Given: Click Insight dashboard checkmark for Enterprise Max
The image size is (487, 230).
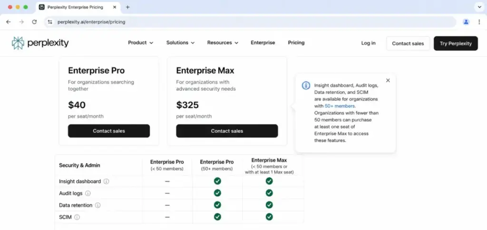Looking at the screenshot, I should (269, 181).
